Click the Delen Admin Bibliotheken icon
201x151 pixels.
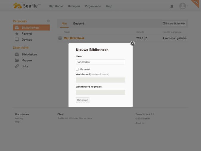(17, 54)
